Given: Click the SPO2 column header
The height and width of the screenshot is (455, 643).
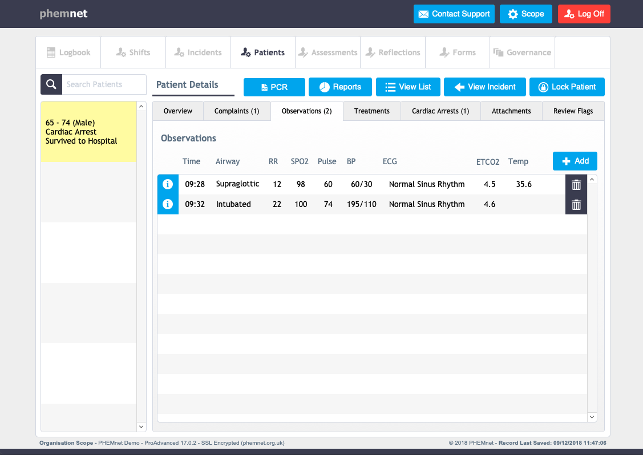Looking at the screenshot, I should [x=300, y=161].
